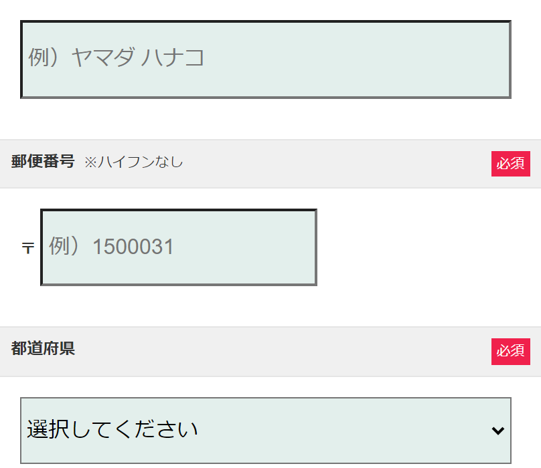Click the ※ハイフンなし hint text
Image resolution: width=541 pixels, height=468 pixels.
tap(132, 163)
